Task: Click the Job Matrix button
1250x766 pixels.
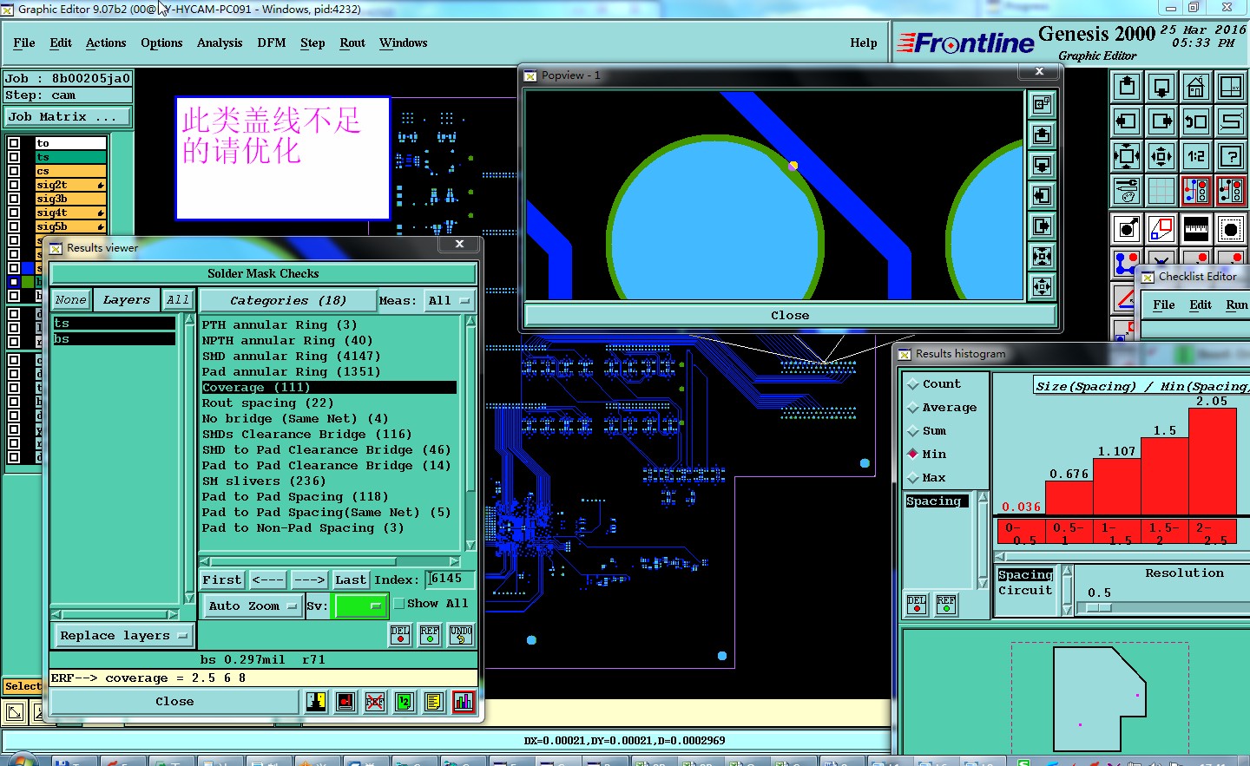Action: [x=69, y=116]
